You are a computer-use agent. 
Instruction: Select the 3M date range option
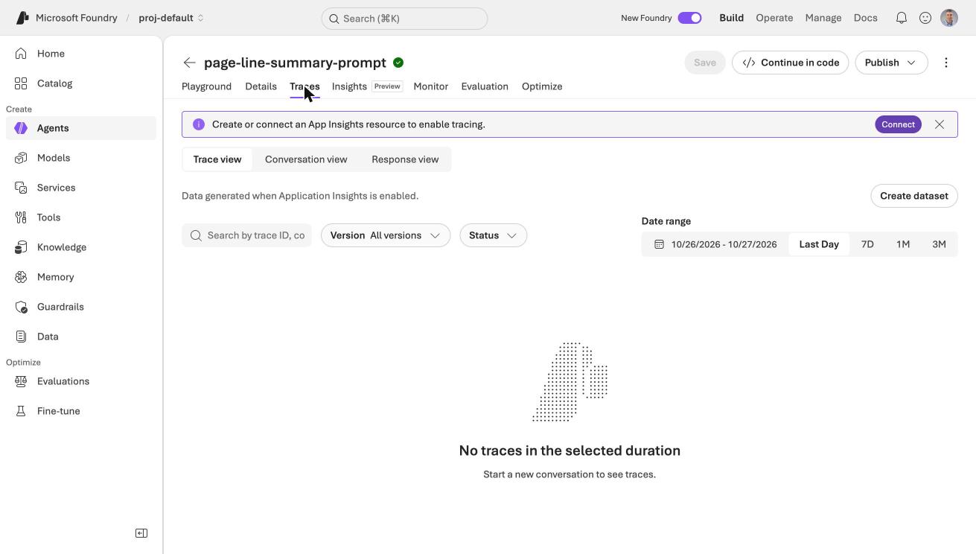pyautogui.click(x=939, y=244)
